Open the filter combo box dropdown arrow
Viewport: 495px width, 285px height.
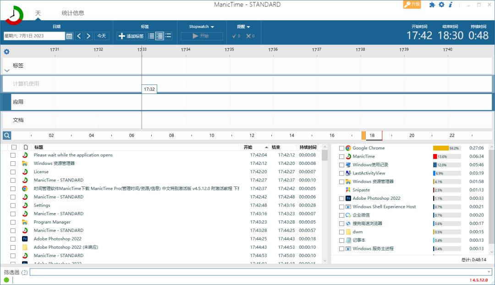click(489, 272)
